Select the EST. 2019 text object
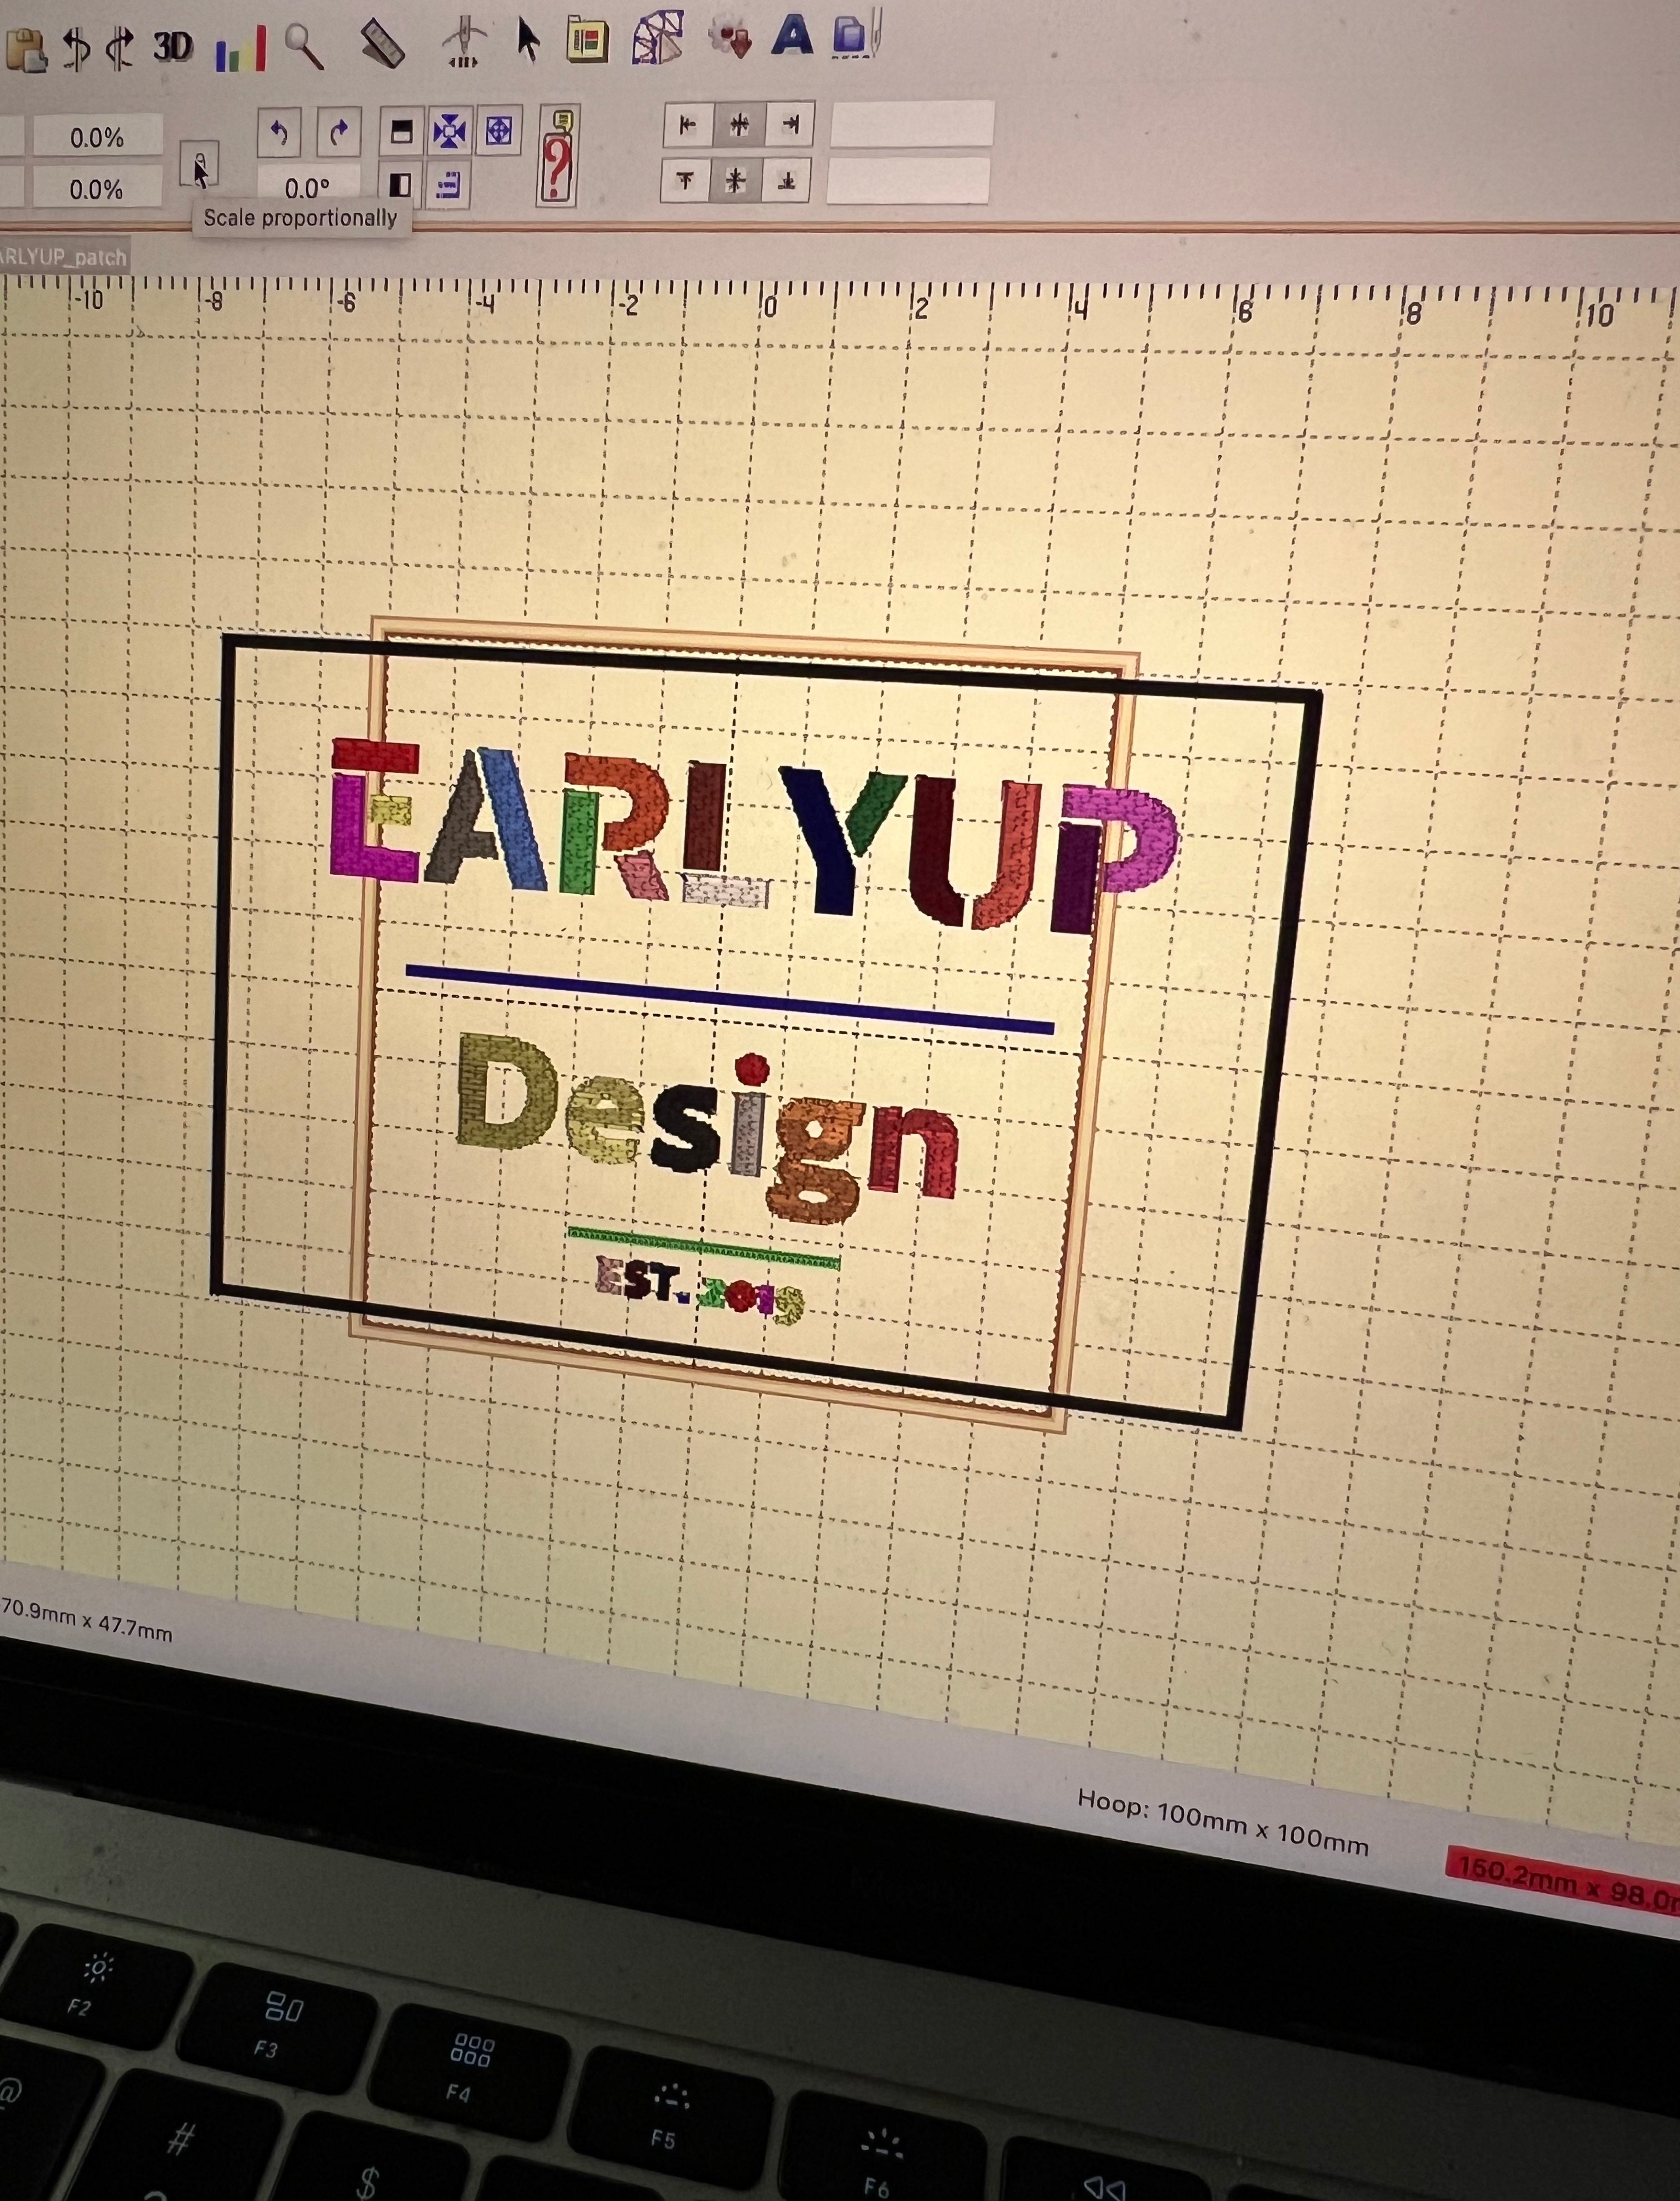Image resolution: width=1680 pixels, height=2201 pixels. (x=699, y=1291)
